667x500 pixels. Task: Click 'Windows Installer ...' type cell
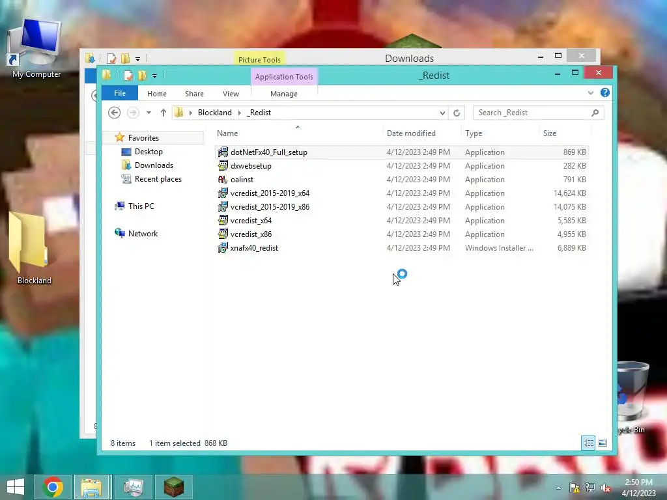tap(499, 248)
